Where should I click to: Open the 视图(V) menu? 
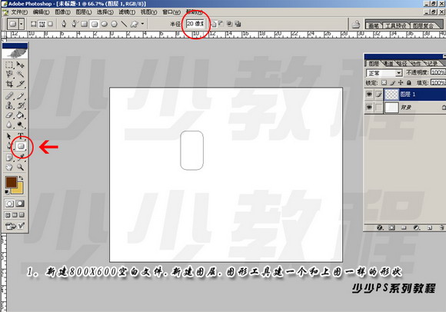coord(148,12)
